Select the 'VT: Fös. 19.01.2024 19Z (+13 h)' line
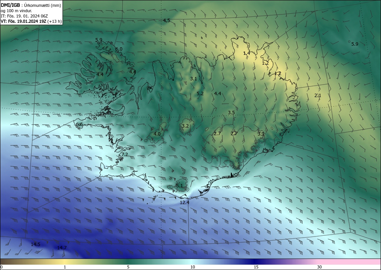The image size is (381, 270). (x=31, y=21)
